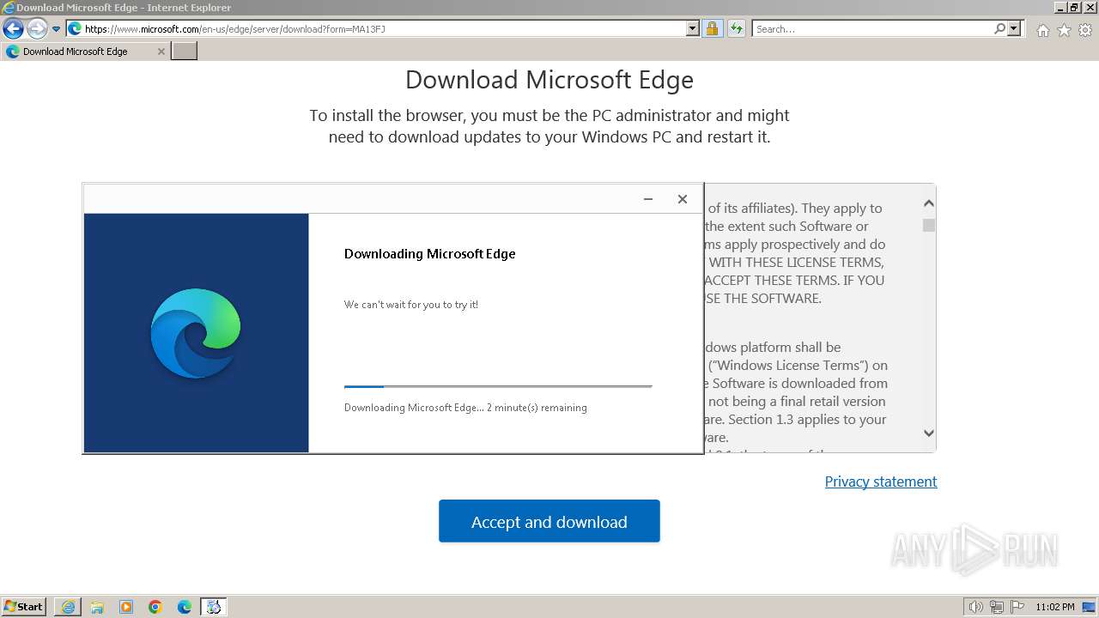1099x618 pixels.
Task: Click the Downloading Microsoft Edge heading
Action: 430,254
